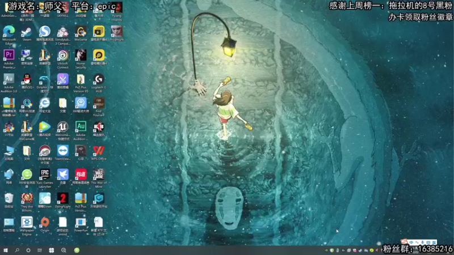The width and height of the screenshot is (454, 255).
Task: Click the green circle taskbar app
Action: [77, 250]
